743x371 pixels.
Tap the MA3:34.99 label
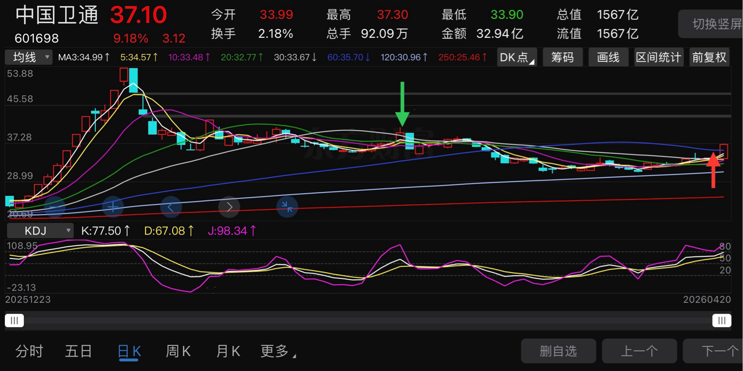click(84, 57)
